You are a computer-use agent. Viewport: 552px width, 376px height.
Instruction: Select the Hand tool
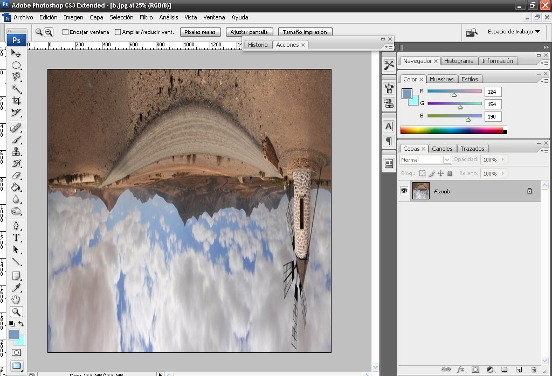click(x=16, y=300)
